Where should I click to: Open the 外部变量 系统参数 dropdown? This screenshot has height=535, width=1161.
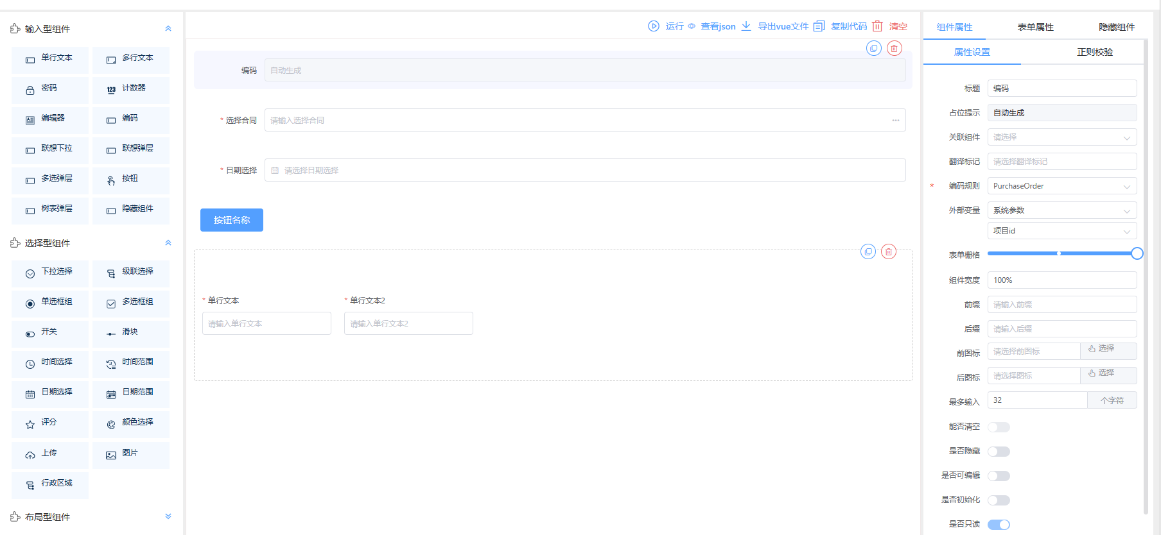(x=1062, y=210)
